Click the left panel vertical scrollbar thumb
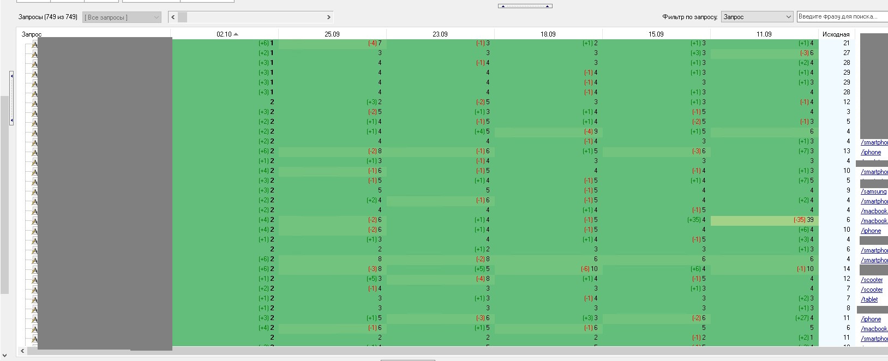The width and height of the screenshot is (888, 361). click(x=4, y=195)
